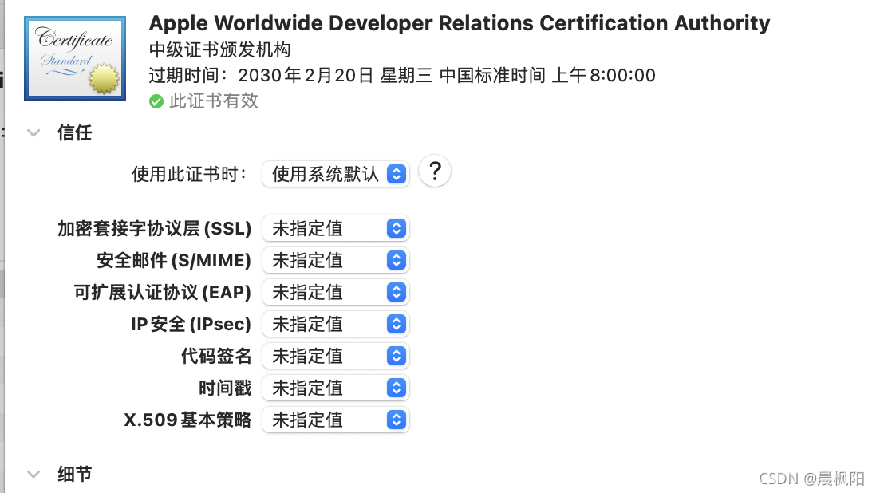Viewport: 876px width, 493px height.
Task: Open the IP 安全 (IPsec) dropdown
Action: pos(335,324)
